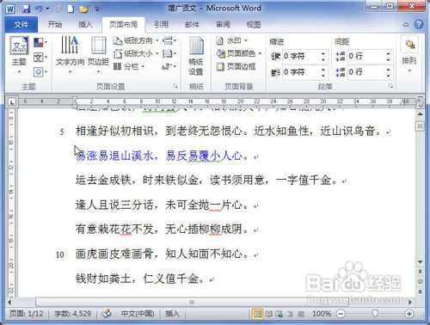The width and height of the screenshot is (430, 325).
Task: Decrease right indent with down spinner
Action: pyautogui.click(x=323, y=75)
